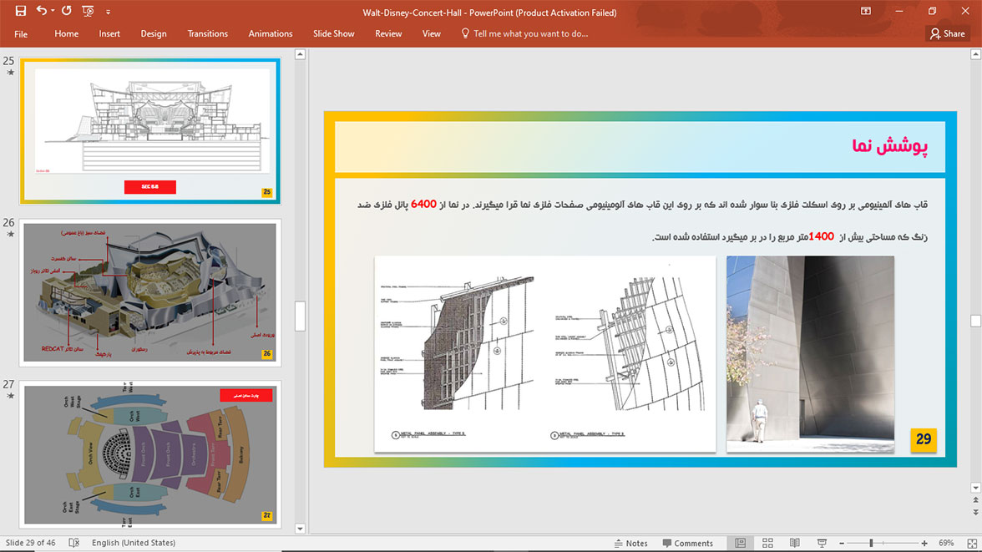This screenshot has height=552, width=982.
Task: Click the slide editor vertical scrollbar thumb
Action: tap(975, 321)
